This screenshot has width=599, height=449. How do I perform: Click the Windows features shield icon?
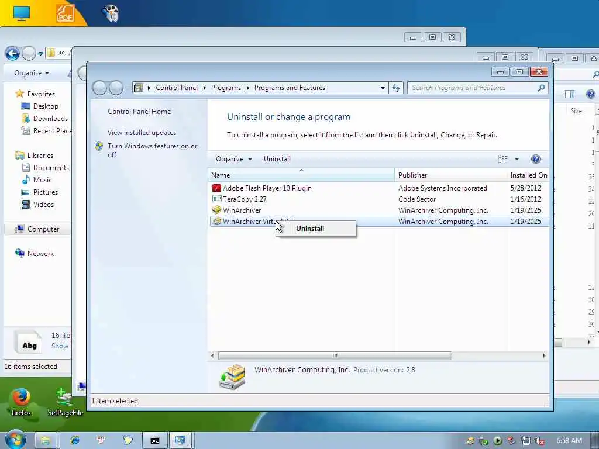(99, 146)
